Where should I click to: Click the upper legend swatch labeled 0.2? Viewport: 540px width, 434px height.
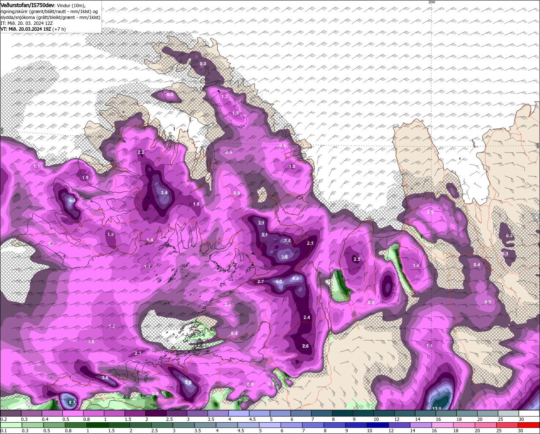[x=11, y=413]
